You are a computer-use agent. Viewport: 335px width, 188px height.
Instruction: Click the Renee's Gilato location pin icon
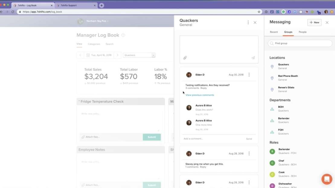point(272,89)
